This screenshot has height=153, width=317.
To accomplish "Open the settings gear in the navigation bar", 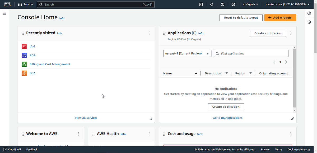I will pos(233,4).
